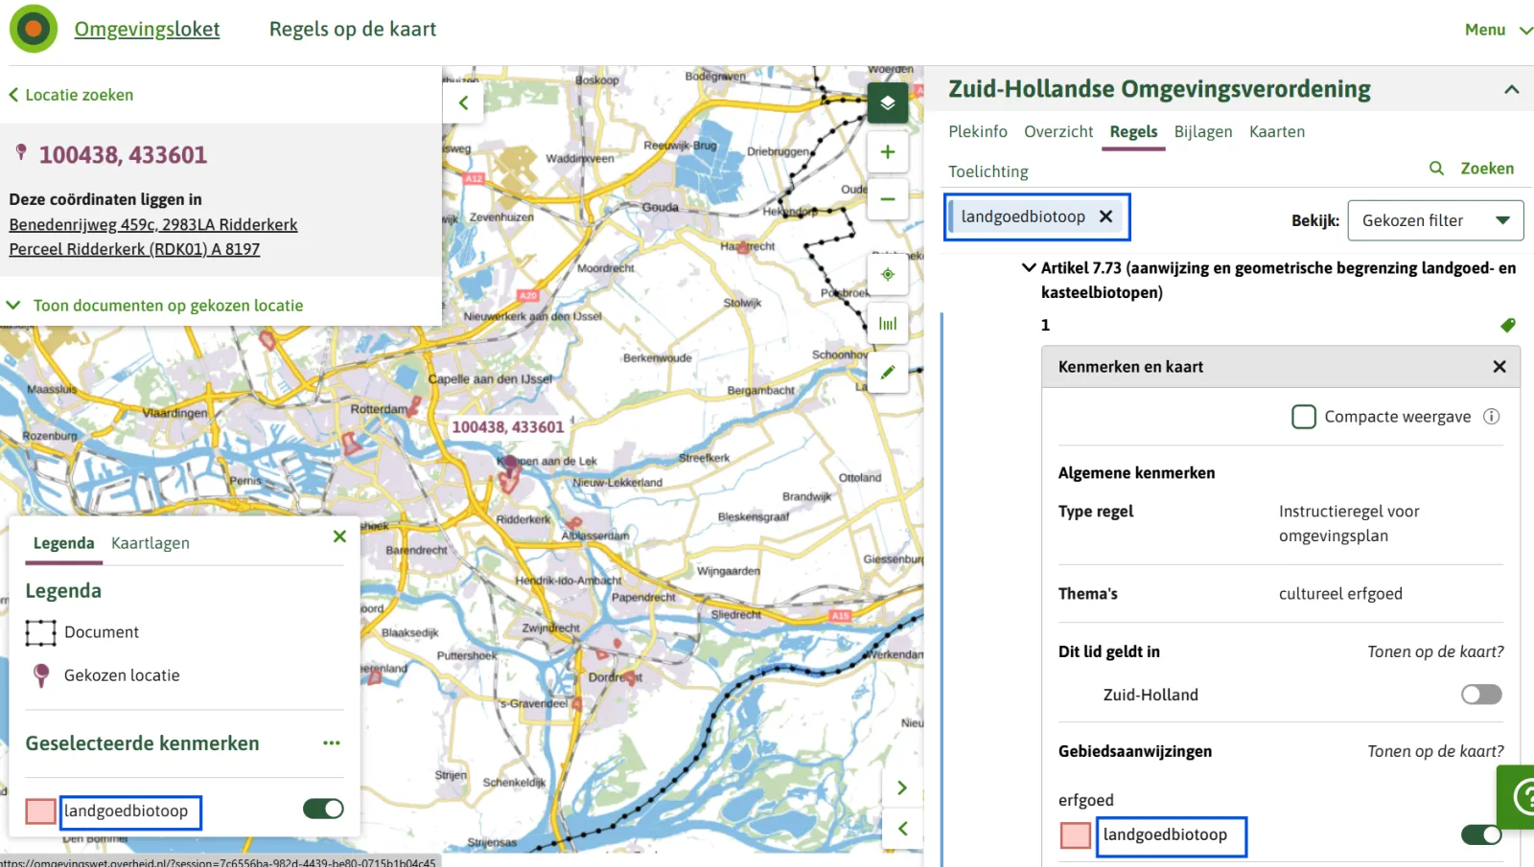1534x867 pixels.
Task: Open more options for Geselecteerde kenmerken
Action: click(332, 743)
